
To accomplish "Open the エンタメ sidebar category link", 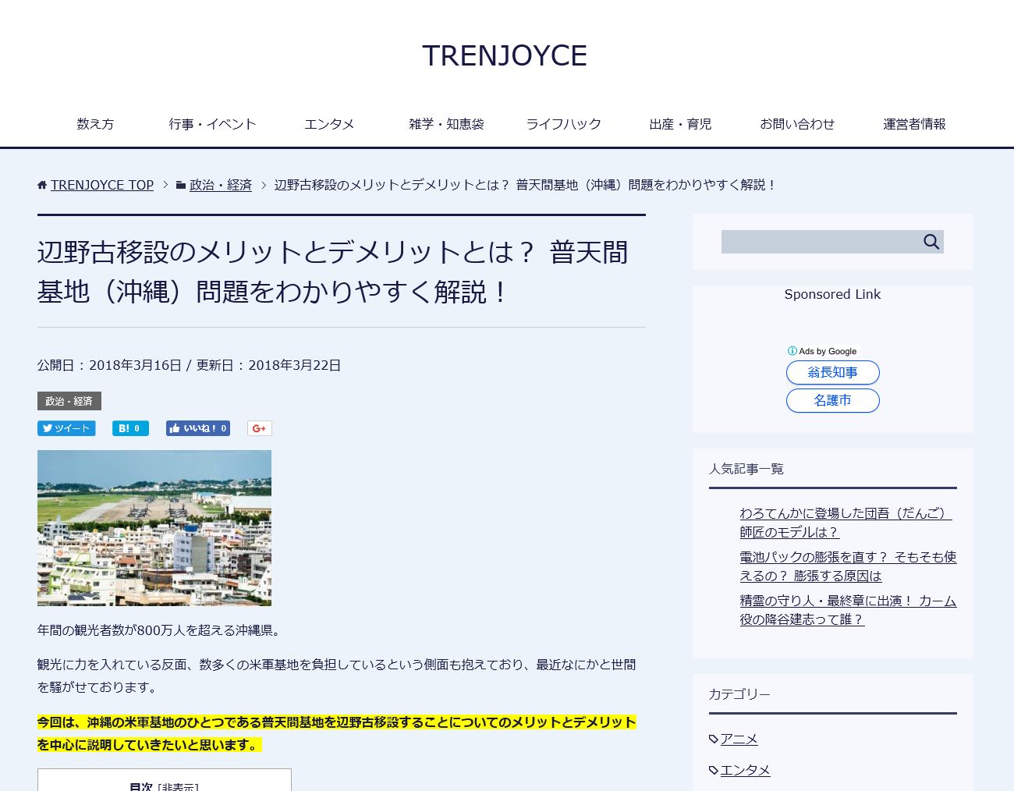I will [x=745, y=770].
